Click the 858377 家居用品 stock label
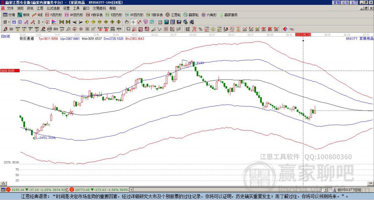This screenshot has height=200, width=374. click(359, 38)
